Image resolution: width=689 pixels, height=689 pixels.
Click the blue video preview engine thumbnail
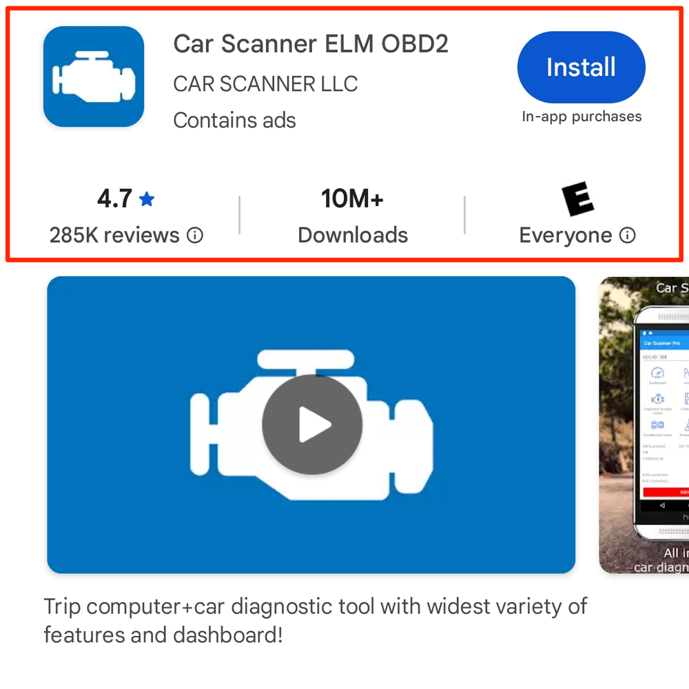(x=311, y=425)
